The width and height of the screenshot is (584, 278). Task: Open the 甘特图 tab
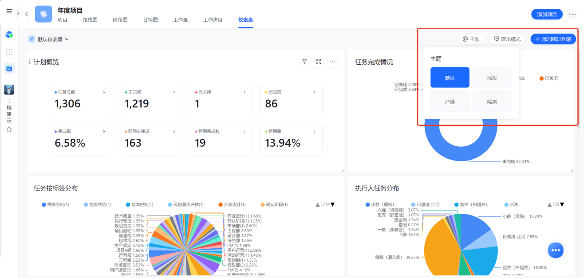(150, 20)
